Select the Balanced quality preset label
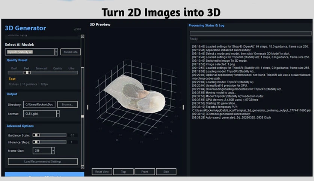The width and height of the screenshot is (314, 181). point(41,68)
